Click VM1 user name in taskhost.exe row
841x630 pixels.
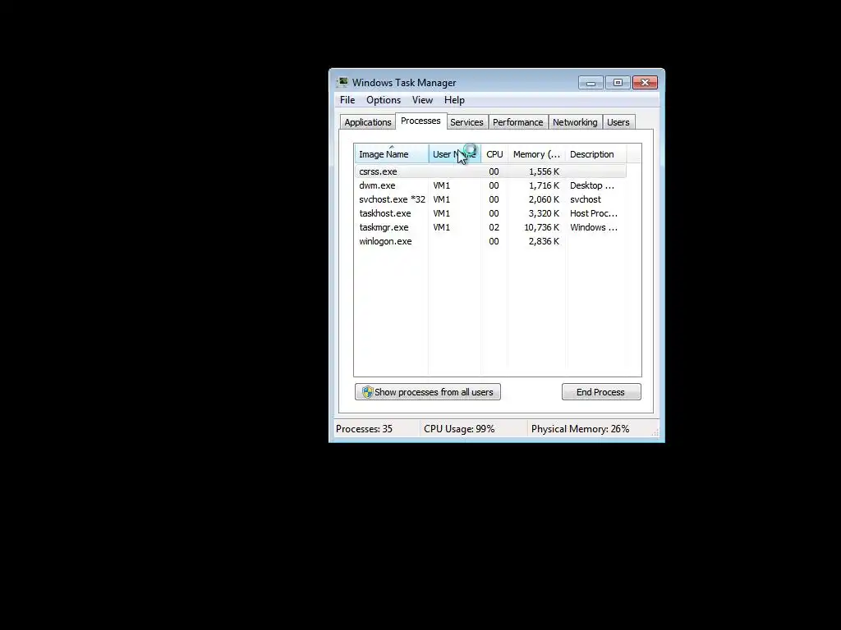[x=441, y=213]
